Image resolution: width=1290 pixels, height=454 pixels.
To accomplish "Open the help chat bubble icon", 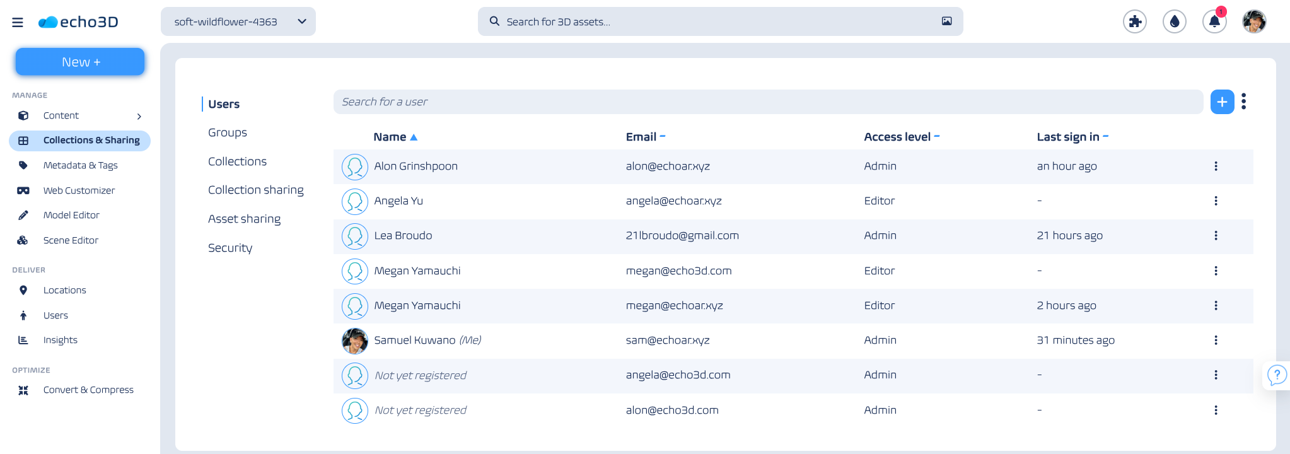I will point(1277,375).
